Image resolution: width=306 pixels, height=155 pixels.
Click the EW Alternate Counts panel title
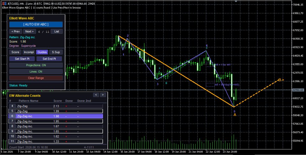coord(25,95)
